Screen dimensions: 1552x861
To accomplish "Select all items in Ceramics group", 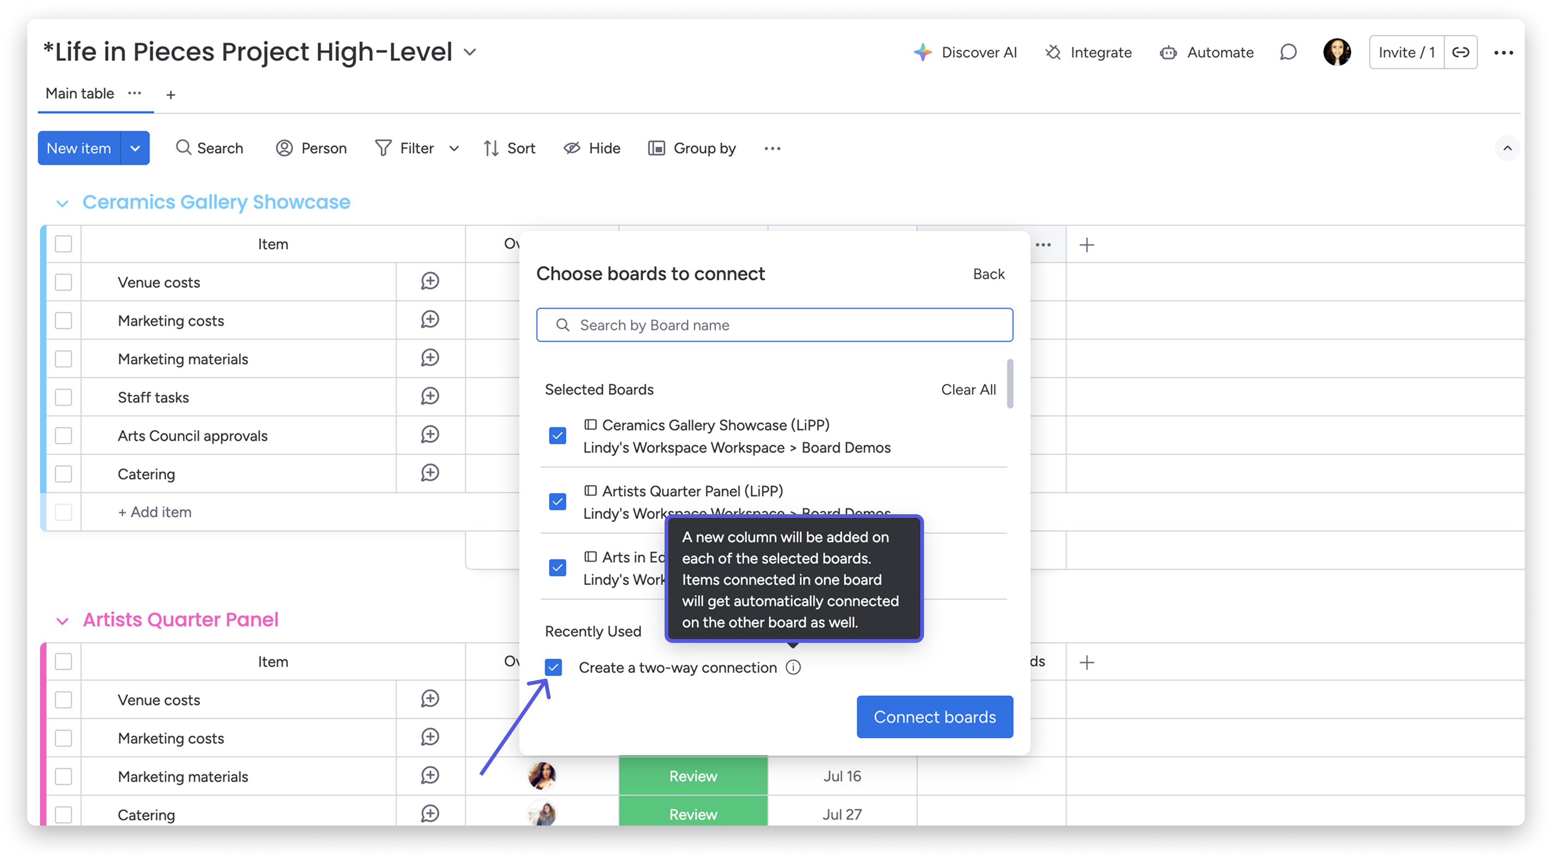I will (x=63, y=244).
